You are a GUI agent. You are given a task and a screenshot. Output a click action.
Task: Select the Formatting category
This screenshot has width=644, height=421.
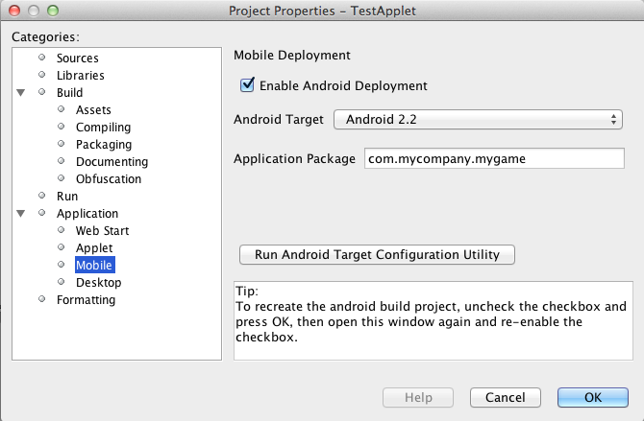[86, 300]
